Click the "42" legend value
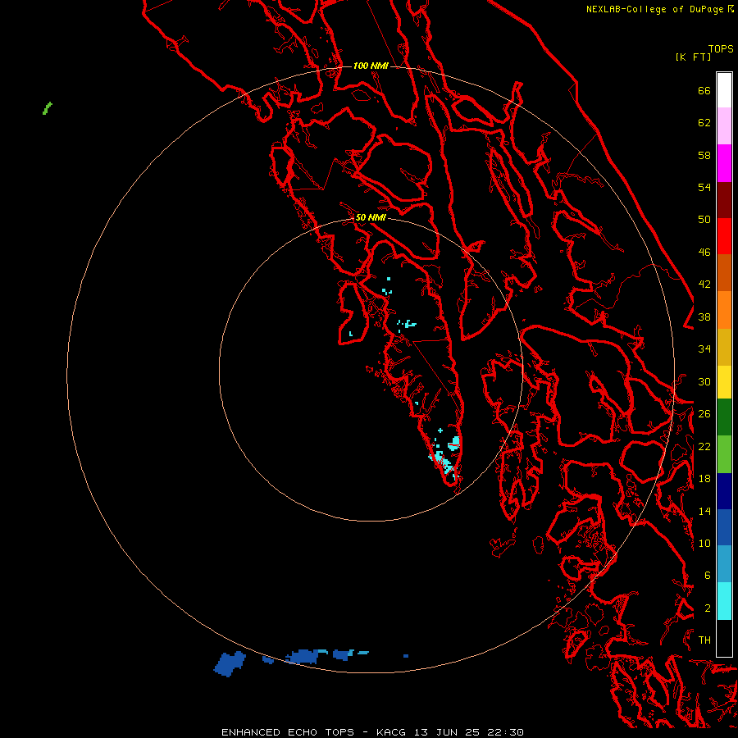 click(704, 285)
